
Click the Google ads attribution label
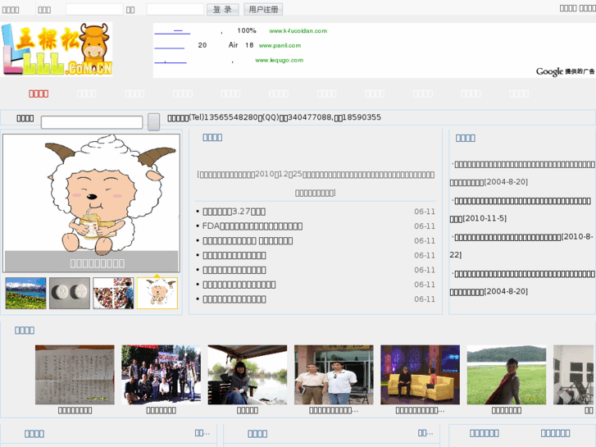click(565, 71)
